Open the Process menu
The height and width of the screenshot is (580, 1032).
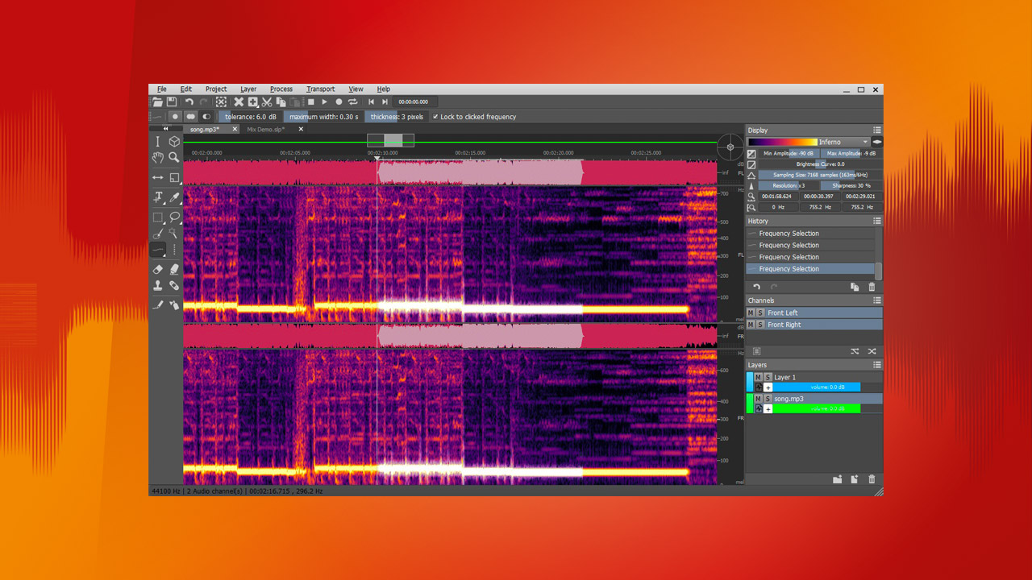pos(281,89)
